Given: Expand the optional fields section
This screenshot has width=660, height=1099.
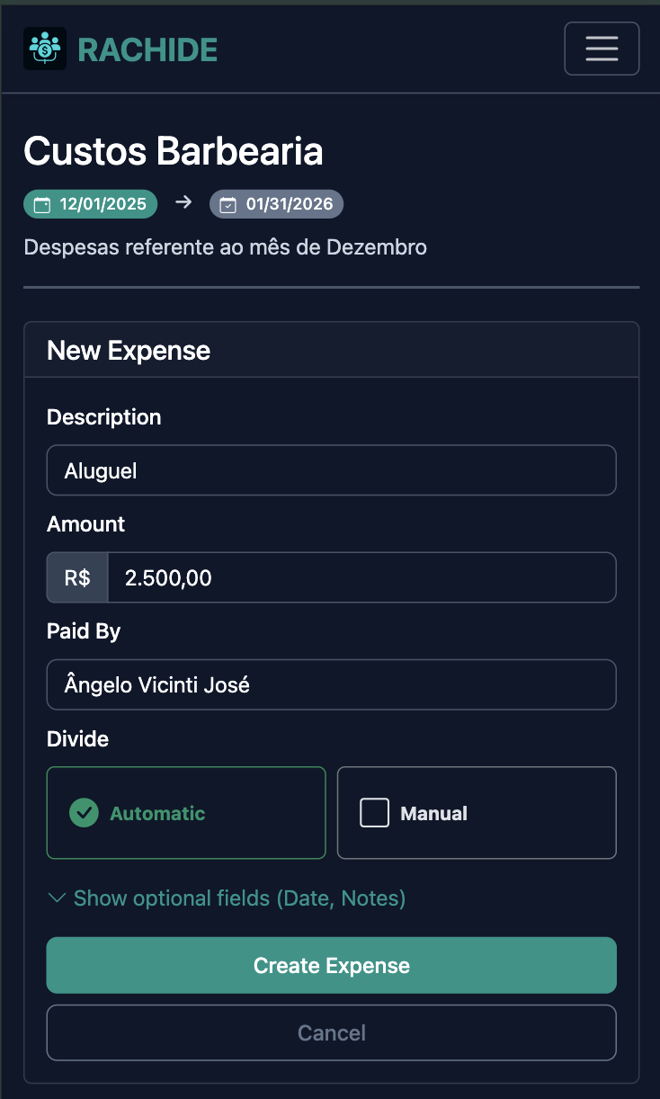Looking at the screenshot, I should click(x=239, y=898).
